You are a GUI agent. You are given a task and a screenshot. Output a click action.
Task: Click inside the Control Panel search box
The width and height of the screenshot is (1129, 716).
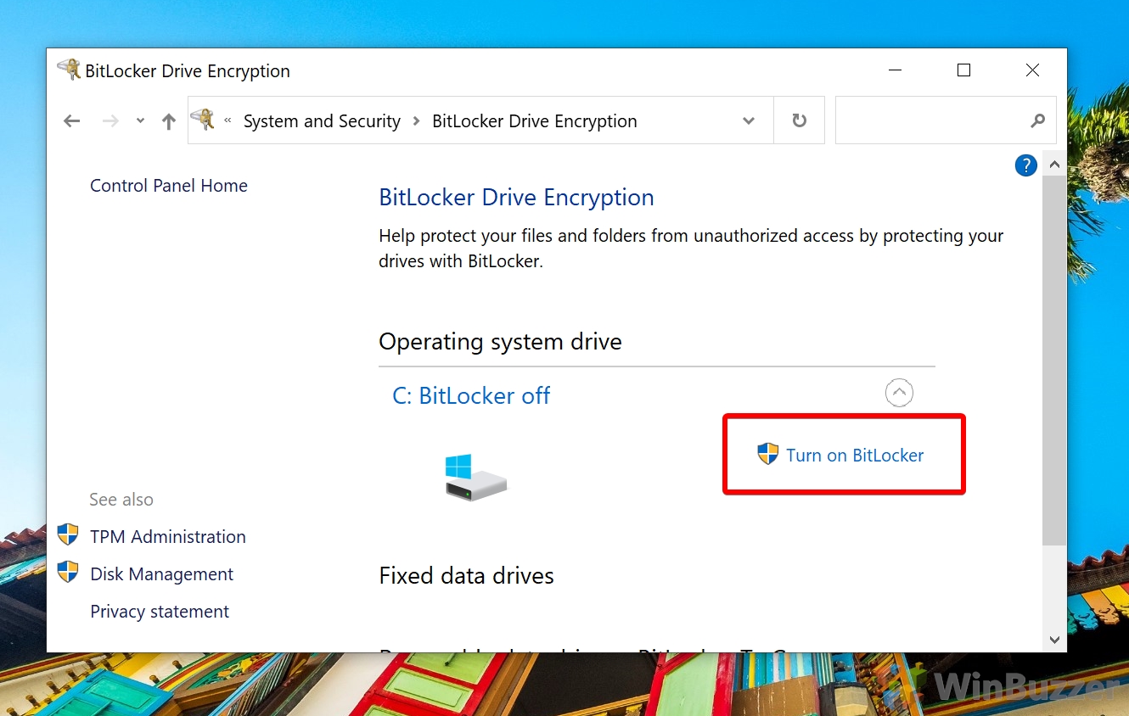930,120
